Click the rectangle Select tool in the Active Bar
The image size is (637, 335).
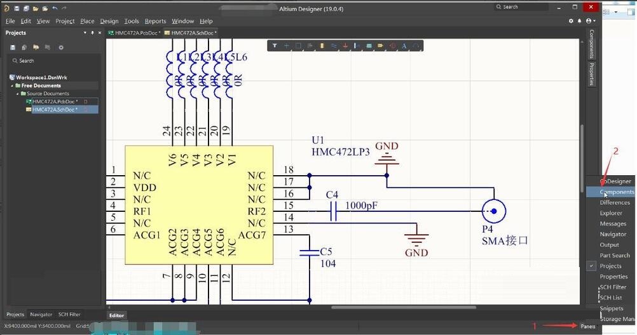click(298, 46)
